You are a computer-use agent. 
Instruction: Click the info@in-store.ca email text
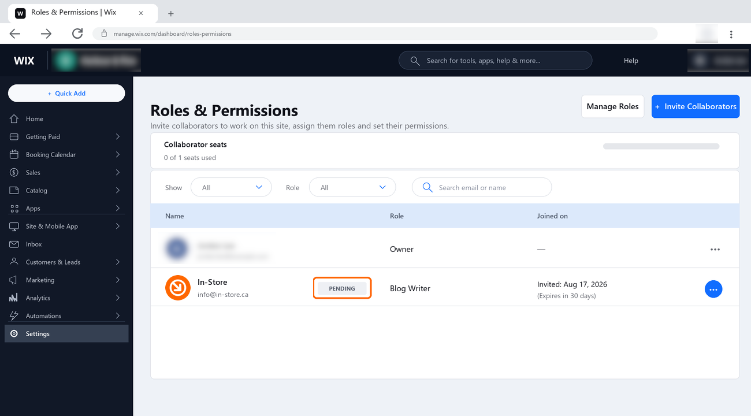tap(223, 295)
